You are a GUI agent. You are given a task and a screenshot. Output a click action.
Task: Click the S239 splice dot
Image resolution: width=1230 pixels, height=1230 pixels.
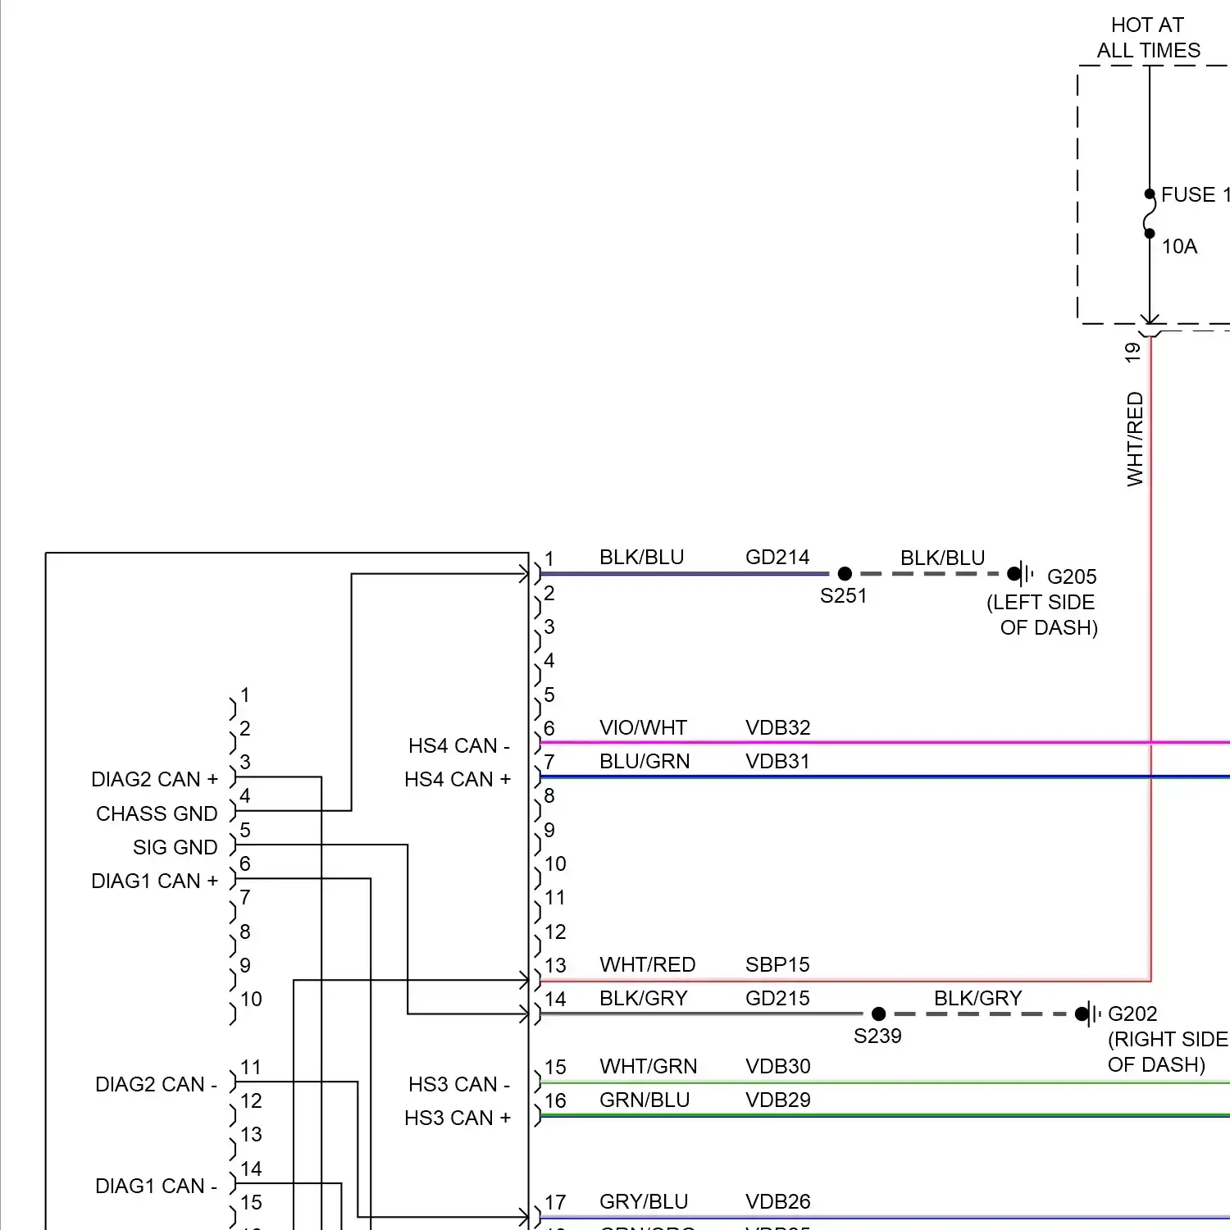tap(878, 1014)
